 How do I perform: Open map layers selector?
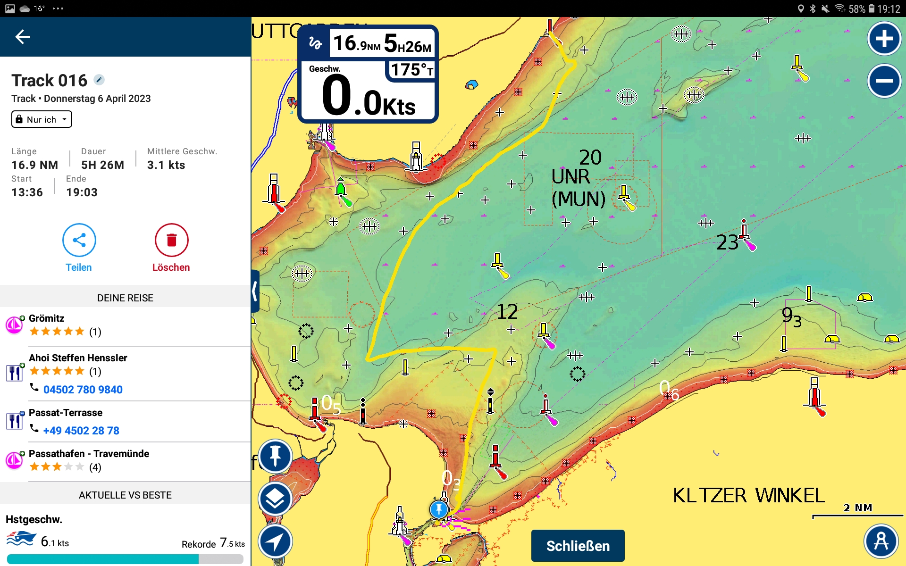coord(275,499)
